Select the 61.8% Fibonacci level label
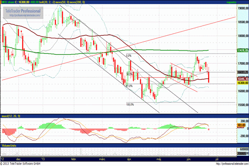This screenshot has width=249, height=166. click(x=129, y=86)
